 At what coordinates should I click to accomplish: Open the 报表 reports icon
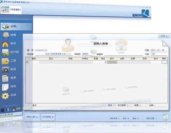5,78
